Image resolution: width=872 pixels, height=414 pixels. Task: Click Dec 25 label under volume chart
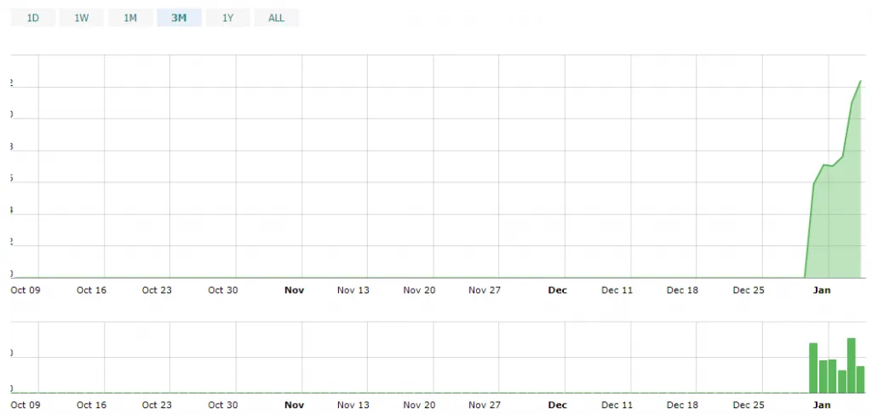tap(749, 405)
